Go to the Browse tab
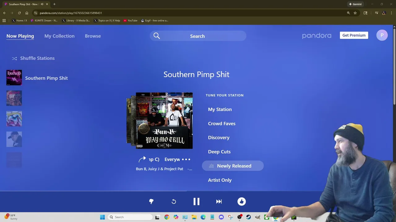The width and height of the screenshot is (396, 222). pyautogui.click(x=93, y=36)
